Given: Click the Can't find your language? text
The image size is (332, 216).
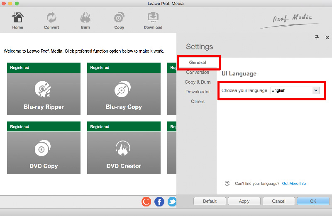Looking at the screenshot, I should pyautogui.click(x=257, y=183).
